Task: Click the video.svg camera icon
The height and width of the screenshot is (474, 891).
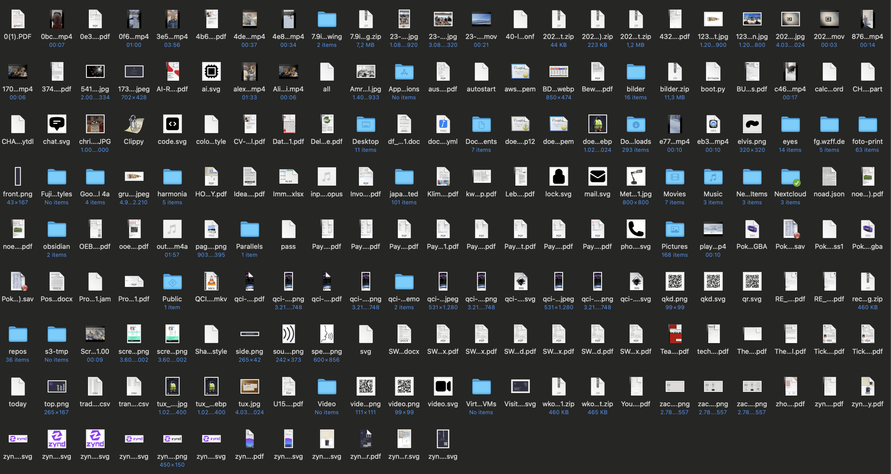Action: pyautogui.click(x=443, y=387)
